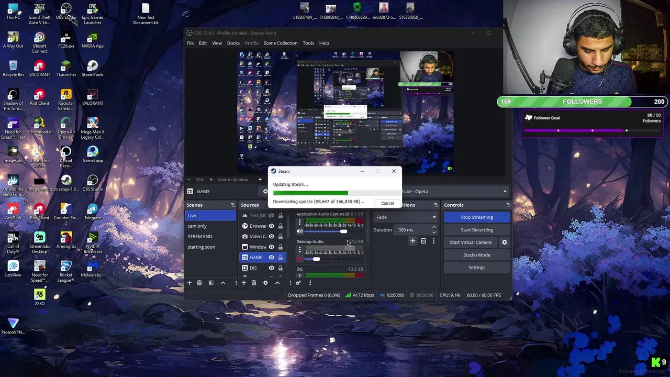The height and width of the screenshot is (377, 670).
Task: Open the Docks menu
Action: 233,43
